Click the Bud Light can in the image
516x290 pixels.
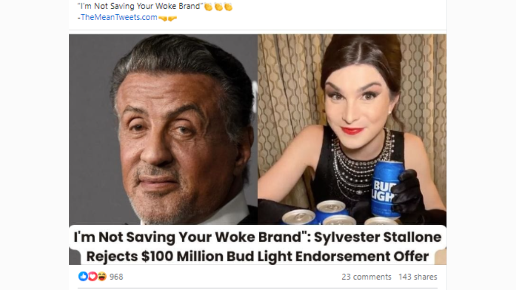pyautogui.click(x=383, y=189)
